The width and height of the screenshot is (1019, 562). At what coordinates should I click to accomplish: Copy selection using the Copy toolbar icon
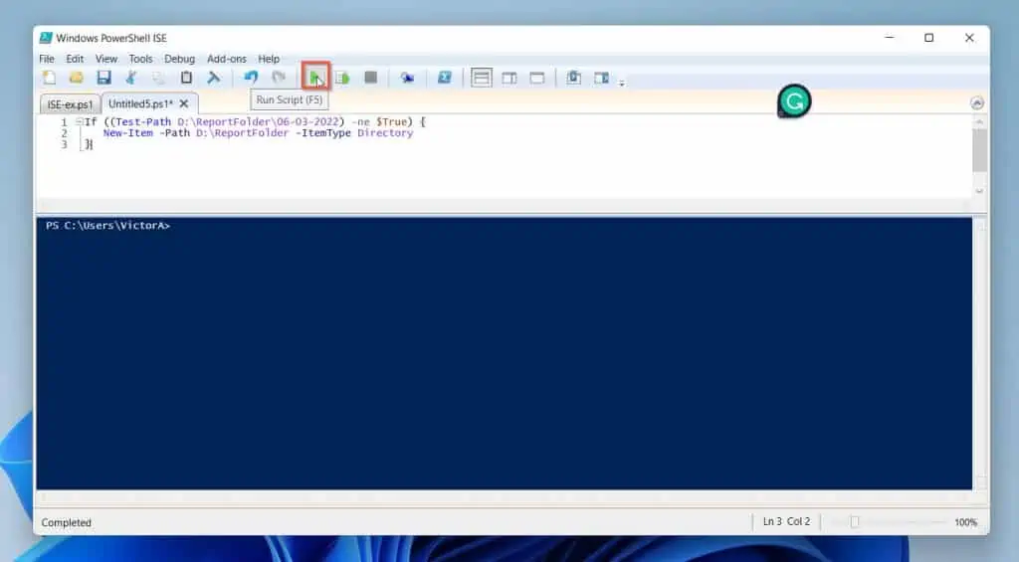coord(158,78)
